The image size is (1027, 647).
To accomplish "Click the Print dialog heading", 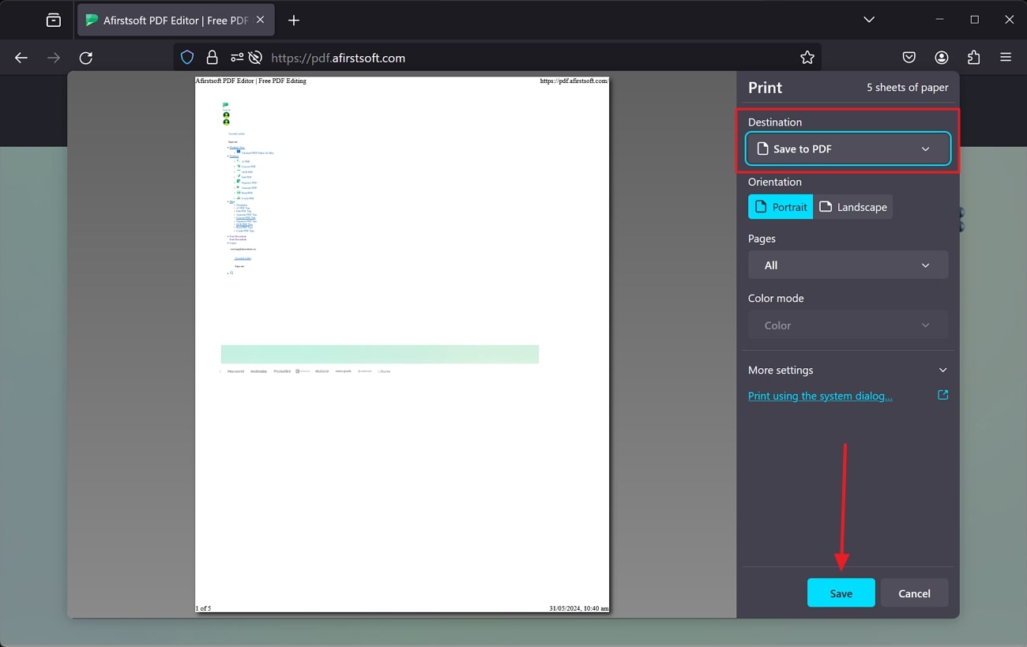I will click(x=765, y=88).
